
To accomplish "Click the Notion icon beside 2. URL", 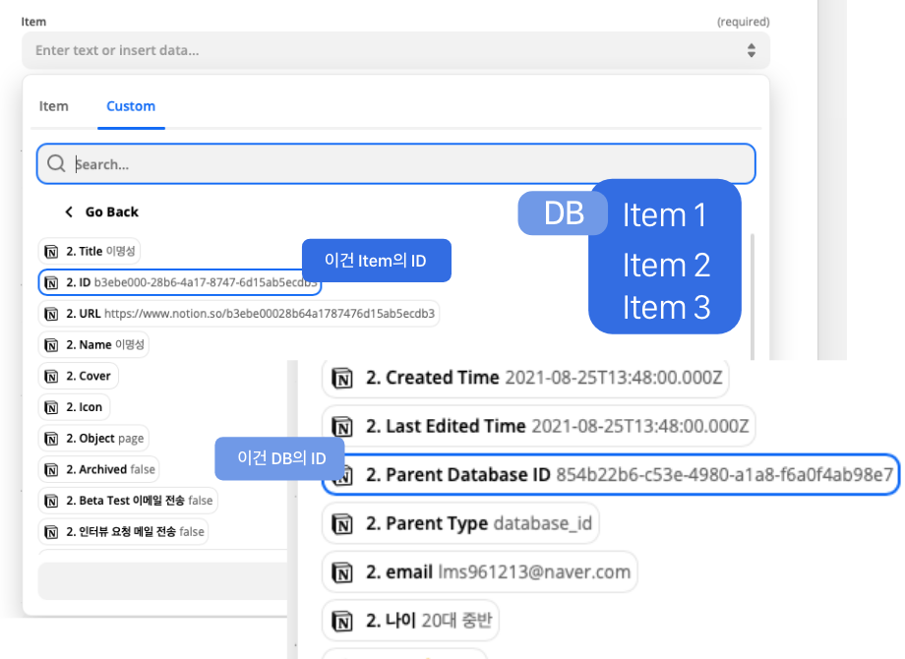I will 51,314.
